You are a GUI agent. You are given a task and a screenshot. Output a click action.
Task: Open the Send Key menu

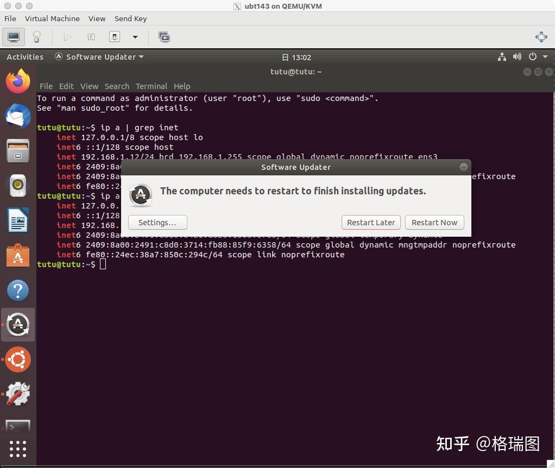pos(130,18)
